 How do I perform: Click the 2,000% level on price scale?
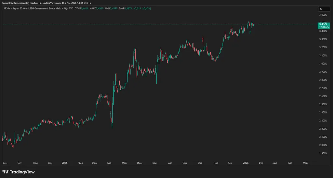323,145
